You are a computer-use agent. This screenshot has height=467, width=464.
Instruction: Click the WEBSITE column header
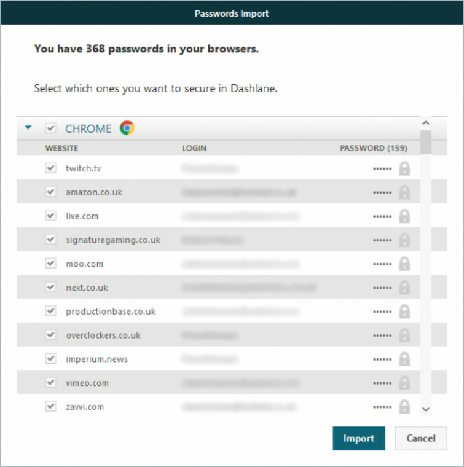pos(61,148)
